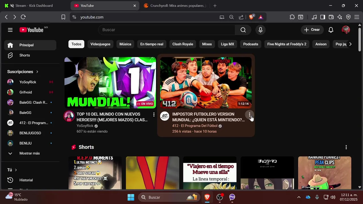Open the account avatar menu
This screenshot has width=363, height=204.
[x=346, y=30]
